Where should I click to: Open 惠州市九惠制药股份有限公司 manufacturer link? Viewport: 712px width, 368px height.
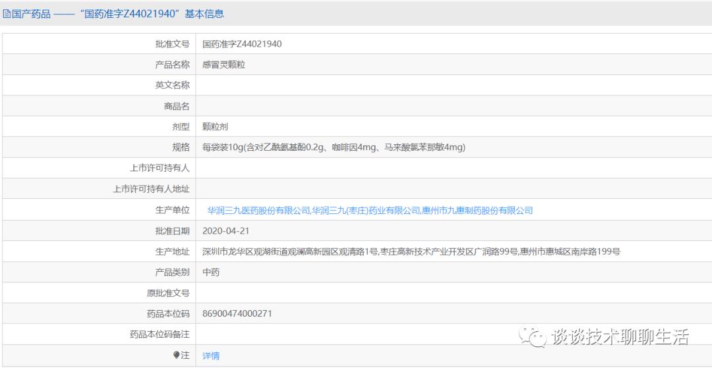[x=477, y=210]
